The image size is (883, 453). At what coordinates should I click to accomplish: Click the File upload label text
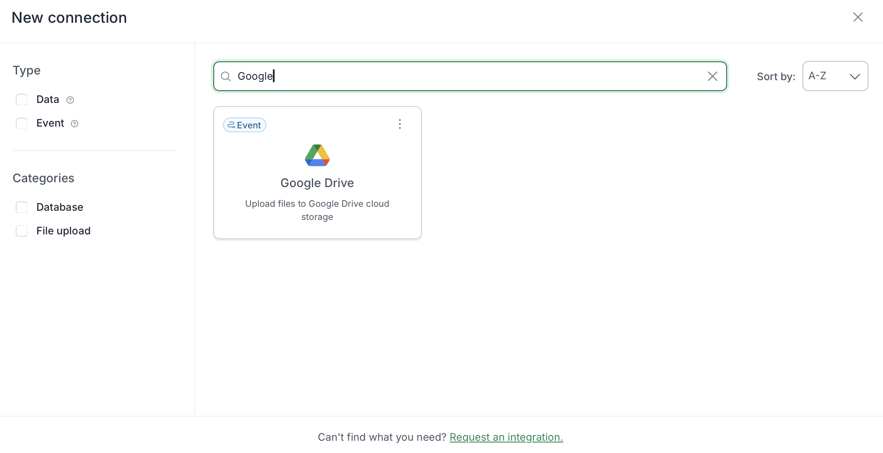click(64, 231)
